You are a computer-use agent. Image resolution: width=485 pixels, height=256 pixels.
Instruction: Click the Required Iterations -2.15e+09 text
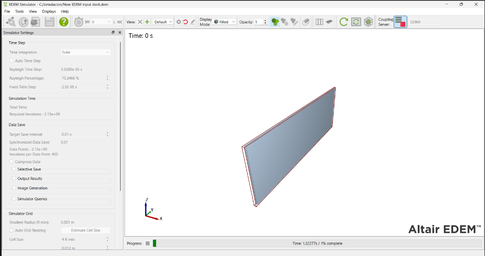35,114
